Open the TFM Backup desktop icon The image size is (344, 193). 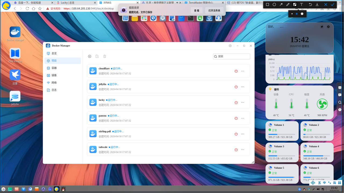[x=15, y=53]
